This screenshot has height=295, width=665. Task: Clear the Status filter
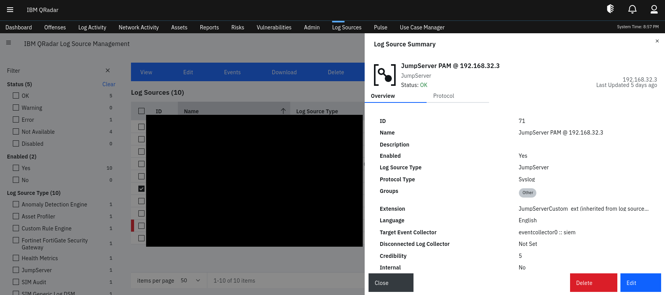tap(109, 84)
